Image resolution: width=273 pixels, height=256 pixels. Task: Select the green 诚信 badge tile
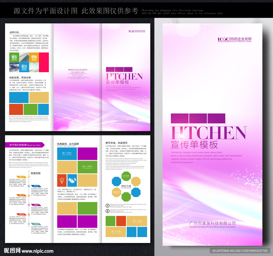(14, 58)
